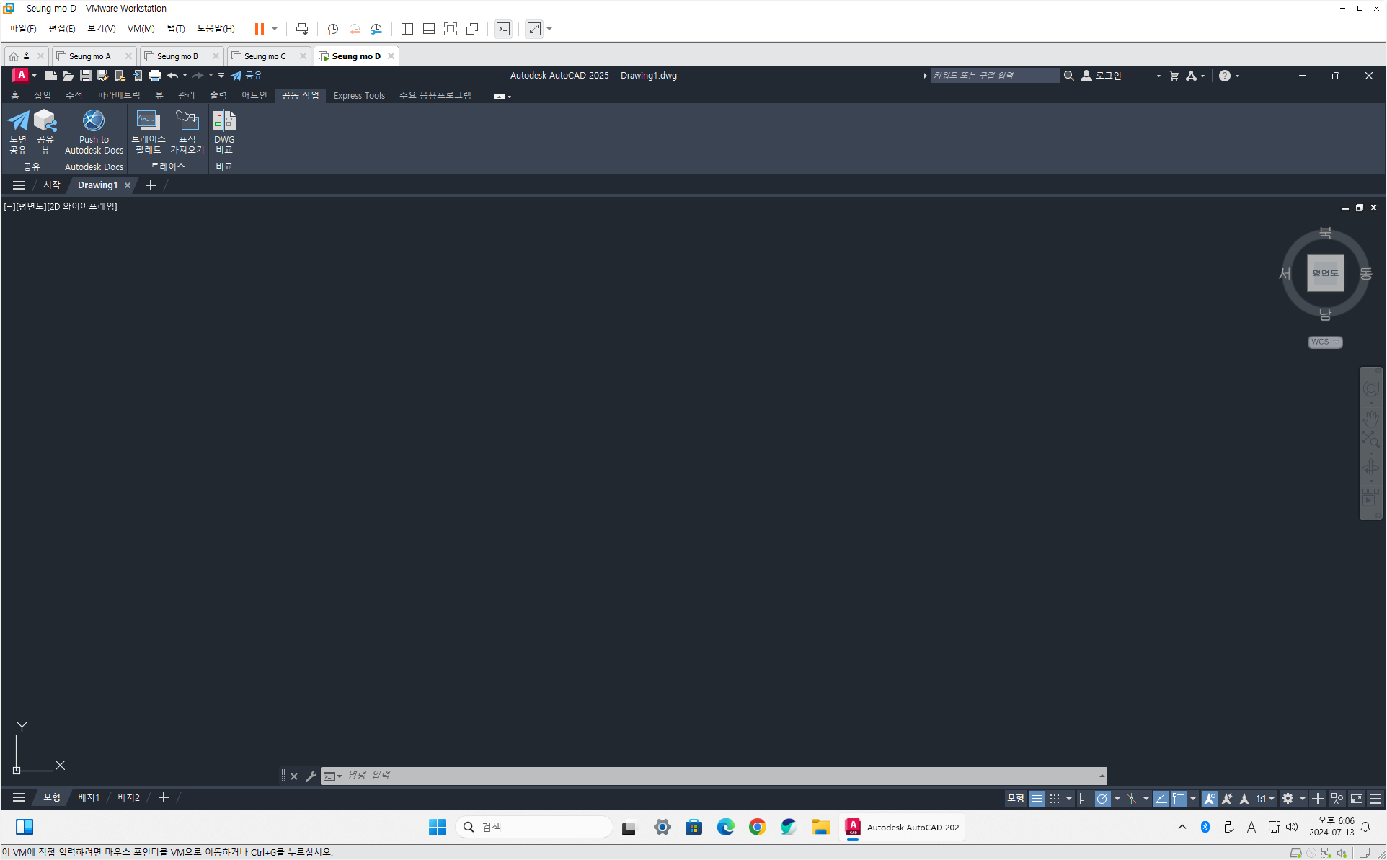Click the 로그인 sign-in button
This screenshot has height=860, width=1387.
[x=1108, y=76]
